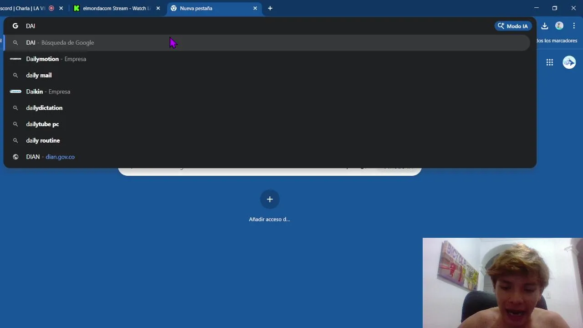Switch to the elmondacom Stream tab

[116, 8]
